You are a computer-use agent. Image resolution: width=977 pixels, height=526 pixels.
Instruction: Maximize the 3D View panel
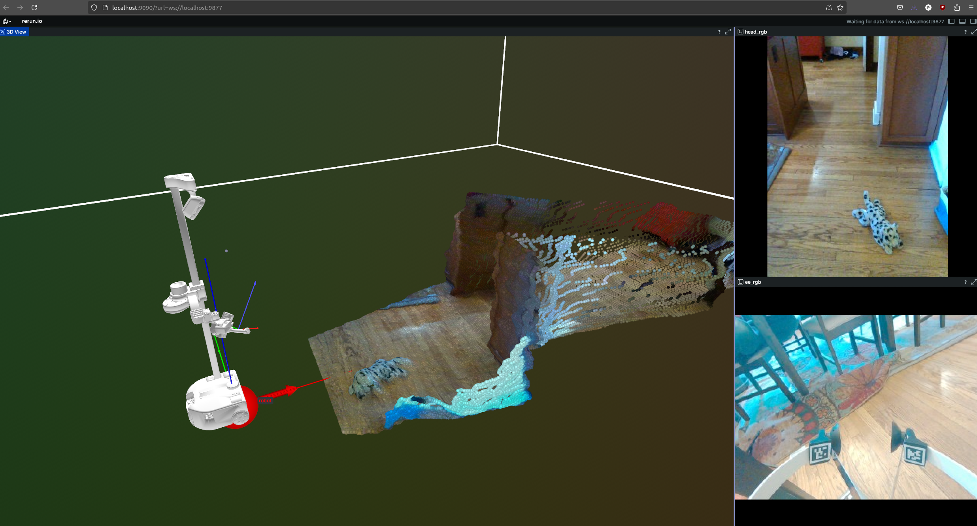(x=728, y=32)
